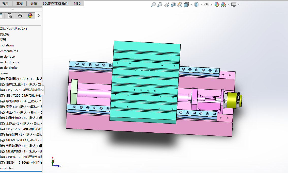Select the Plan de face plane
The width and height of the screenshot is (288, 173).
[7, 57]
